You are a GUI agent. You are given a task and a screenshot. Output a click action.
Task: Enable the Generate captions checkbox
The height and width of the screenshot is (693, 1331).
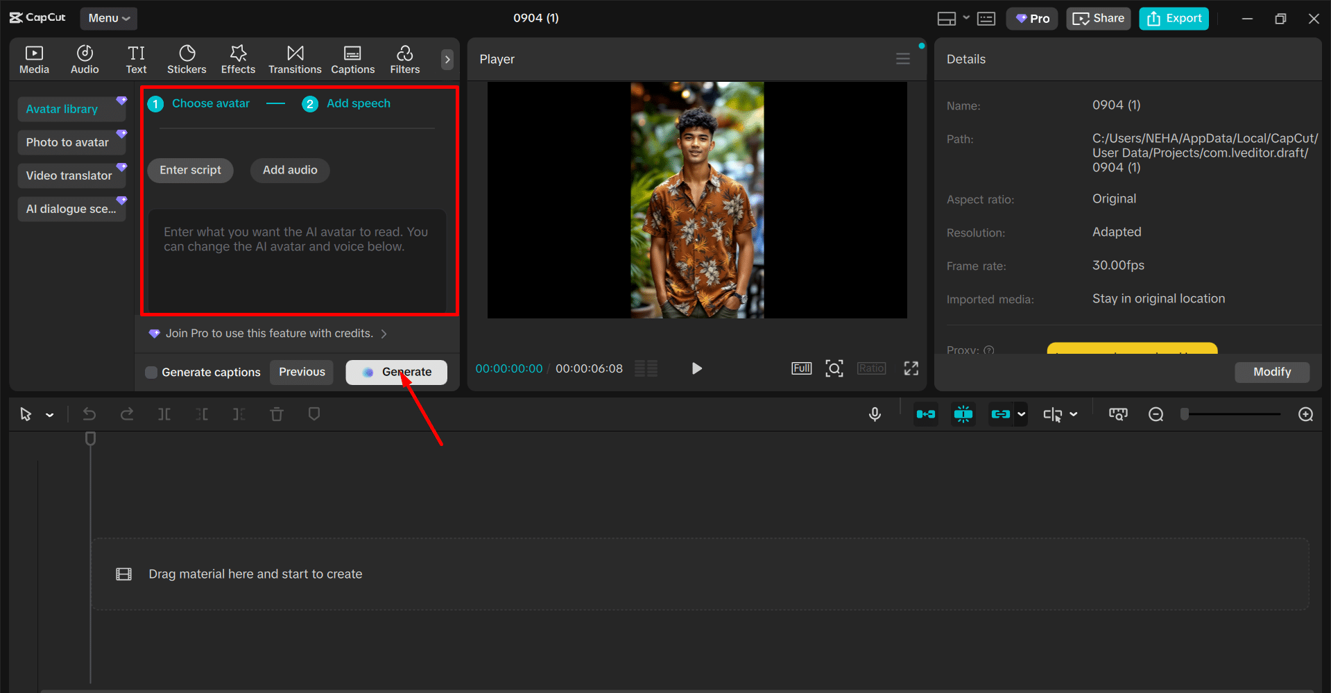[x=151, y=373]
